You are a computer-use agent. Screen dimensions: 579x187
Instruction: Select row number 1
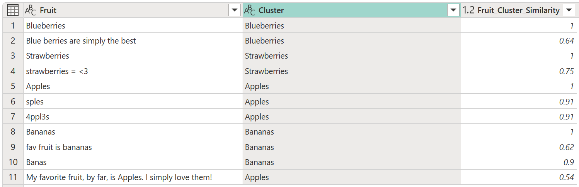[x=13, y=26]
